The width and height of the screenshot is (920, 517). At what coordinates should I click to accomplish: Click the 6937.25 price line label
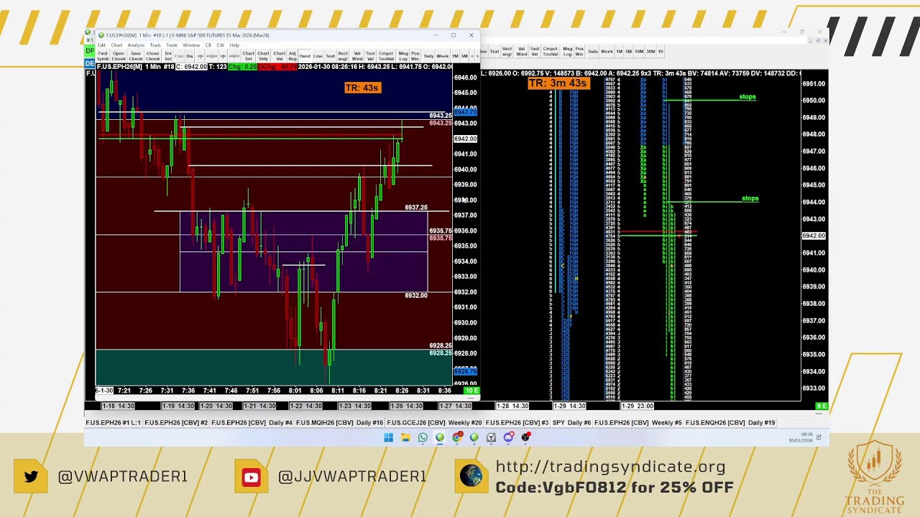pyautogui.click(x=416, y=208)
